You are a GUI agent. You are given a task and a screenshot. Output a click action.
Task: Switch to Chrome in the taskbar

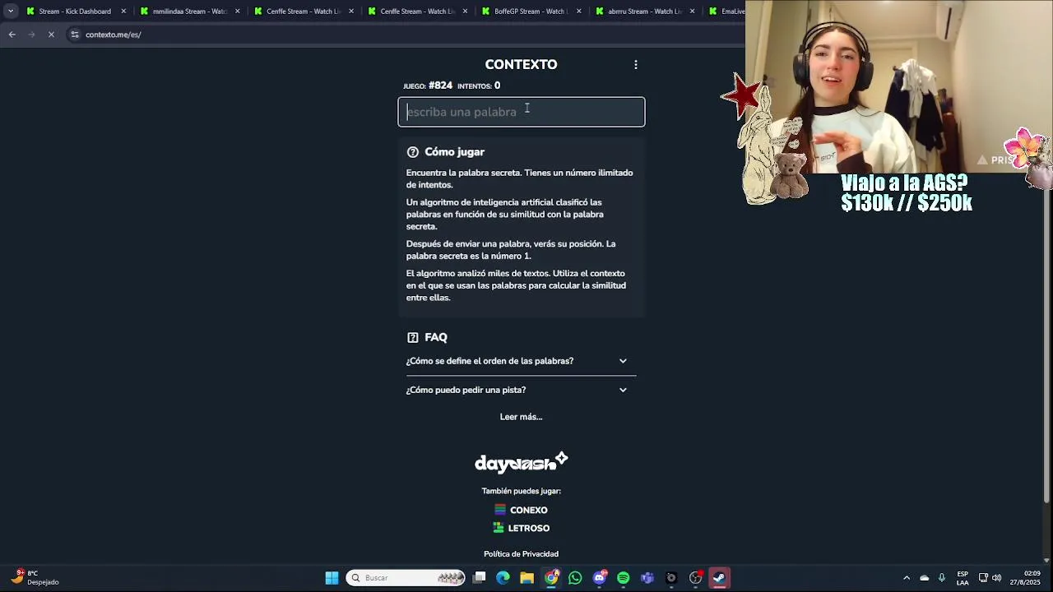point(551,578)
